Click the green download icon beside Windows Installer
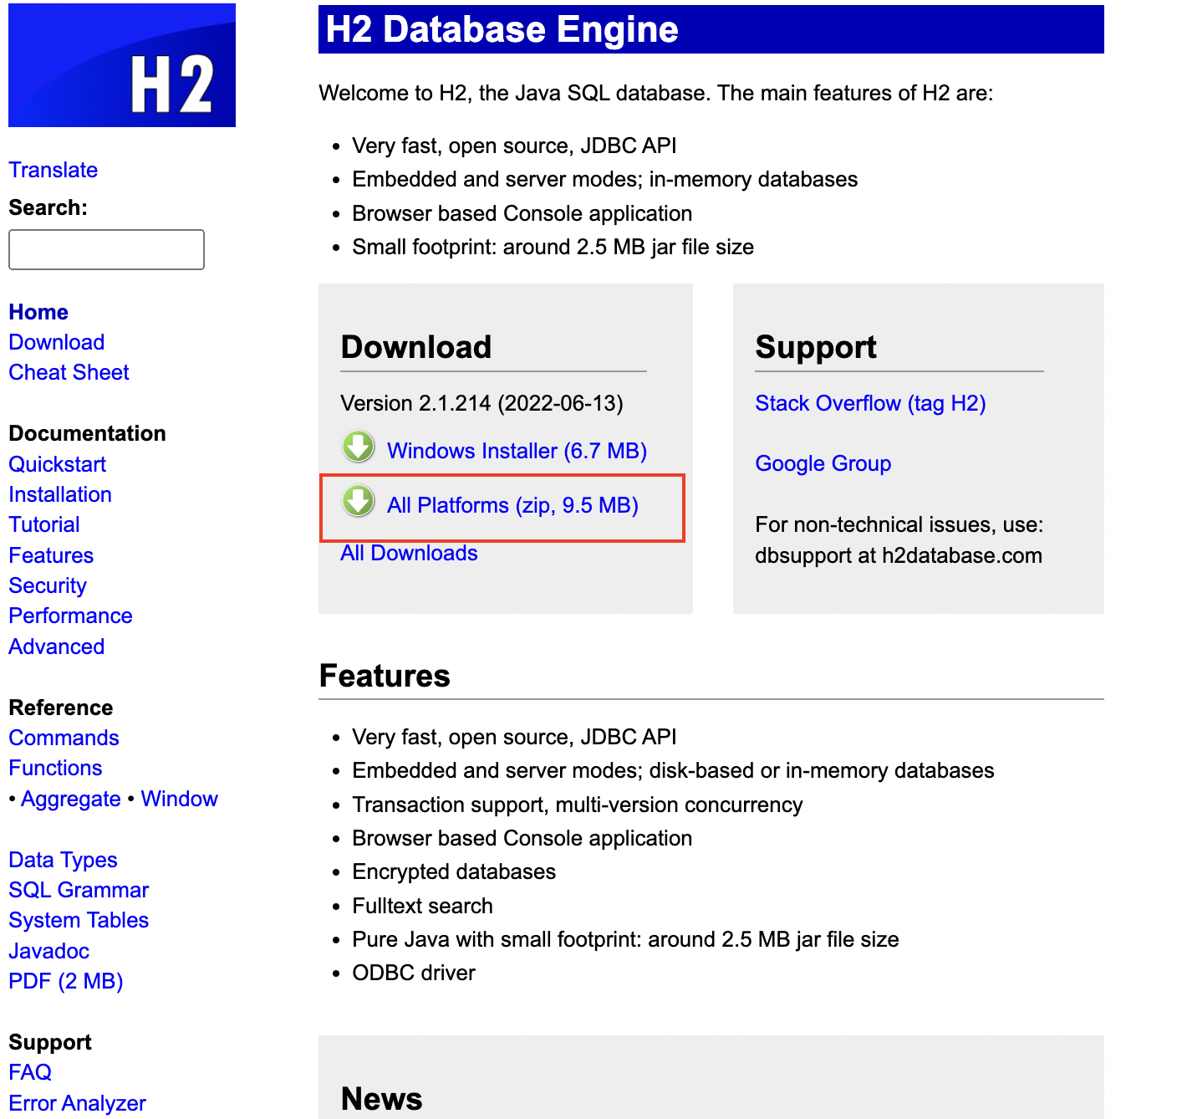 point(359,447)
